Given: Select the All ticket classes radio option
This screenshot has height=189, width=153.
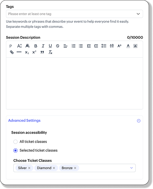Looking at the screenshot, I should [x=16, y=142].
